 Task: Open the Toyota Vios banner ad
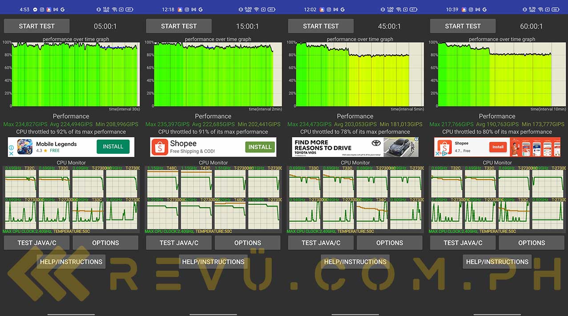[x=355, y=147]
